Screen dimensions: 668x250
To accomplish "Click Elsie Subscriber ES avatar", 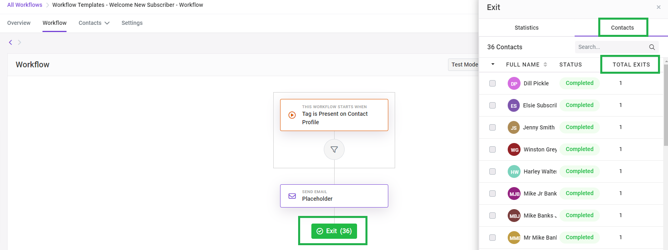I will [x=514, y=105].
